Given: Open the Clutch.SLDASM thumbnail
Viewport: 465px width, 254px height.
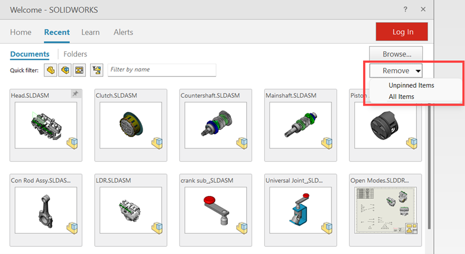Looking at the screenshot, I should 131,125.
